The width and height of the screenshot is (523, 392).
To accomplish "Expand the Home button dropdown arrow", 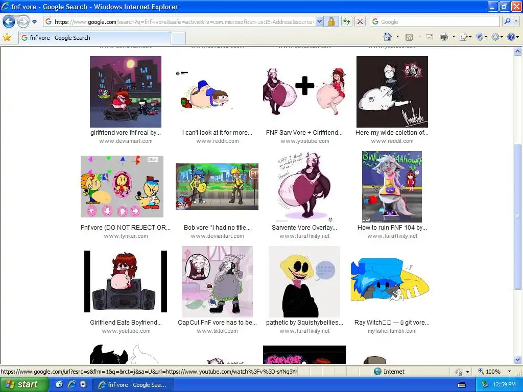I will point(397,37).
